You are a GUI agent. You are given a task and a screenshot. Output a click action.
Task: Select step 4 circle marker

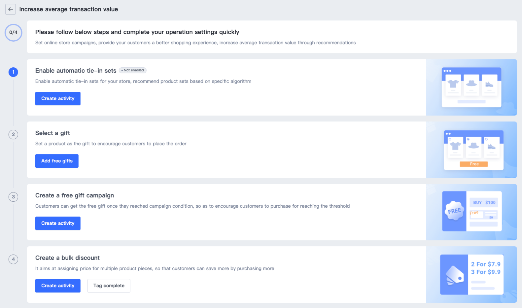point(13,259)
